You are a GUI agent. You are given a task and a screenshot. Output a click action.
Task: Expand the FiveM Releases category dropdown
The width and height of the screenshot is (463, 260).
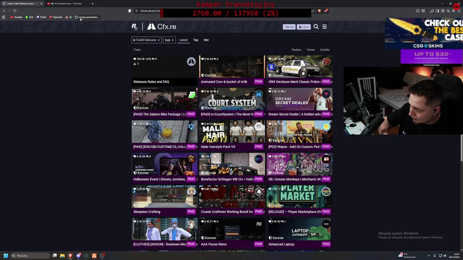tap(146, 40)
